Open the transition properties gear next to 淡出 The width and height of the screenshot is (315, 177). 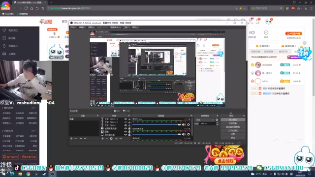[217, 120]
